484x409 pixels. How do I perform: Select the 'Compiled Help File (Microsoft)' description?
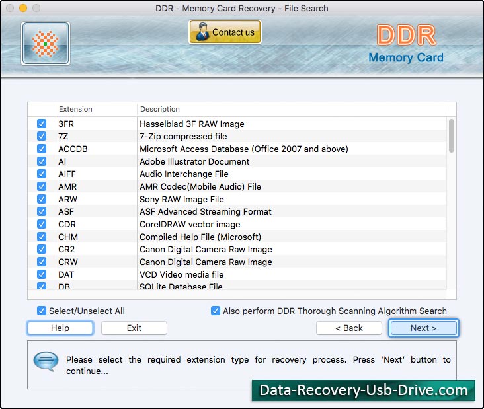click(200, 237)
